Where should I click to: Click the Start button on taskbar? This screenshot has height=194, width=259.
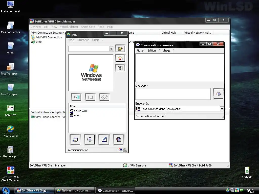click(x=6, y=190)
